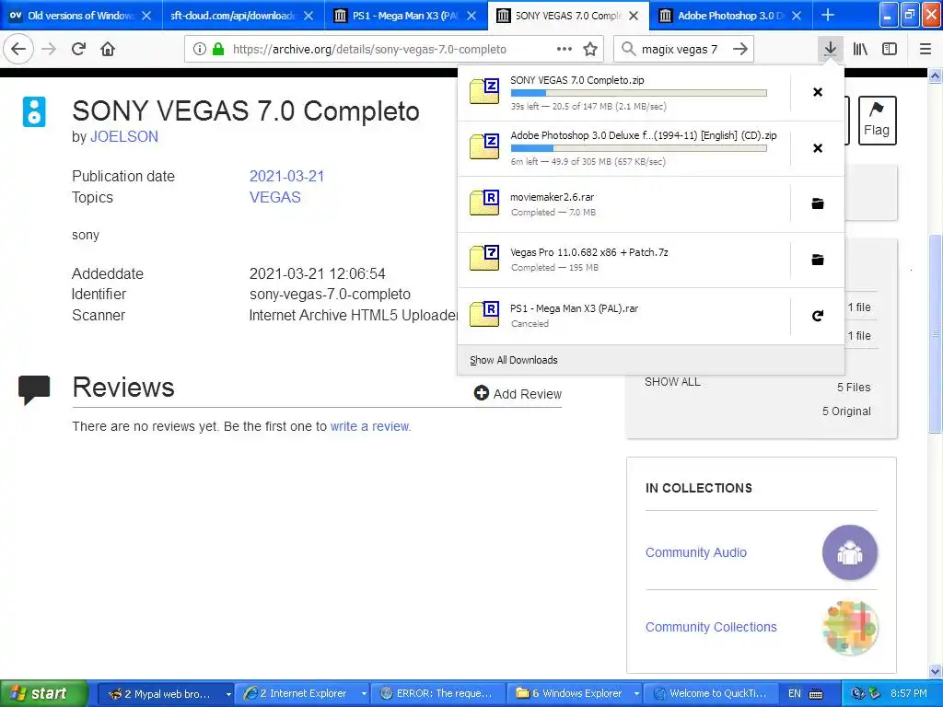Click the moviemaker2.6.rar file icon
Viewport: 943px width, 707px height.
pos(484,203)
